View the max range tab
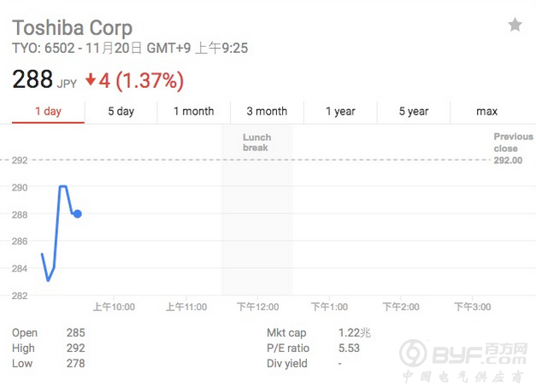This screenshot has width=536, height=392. [486, 112]
